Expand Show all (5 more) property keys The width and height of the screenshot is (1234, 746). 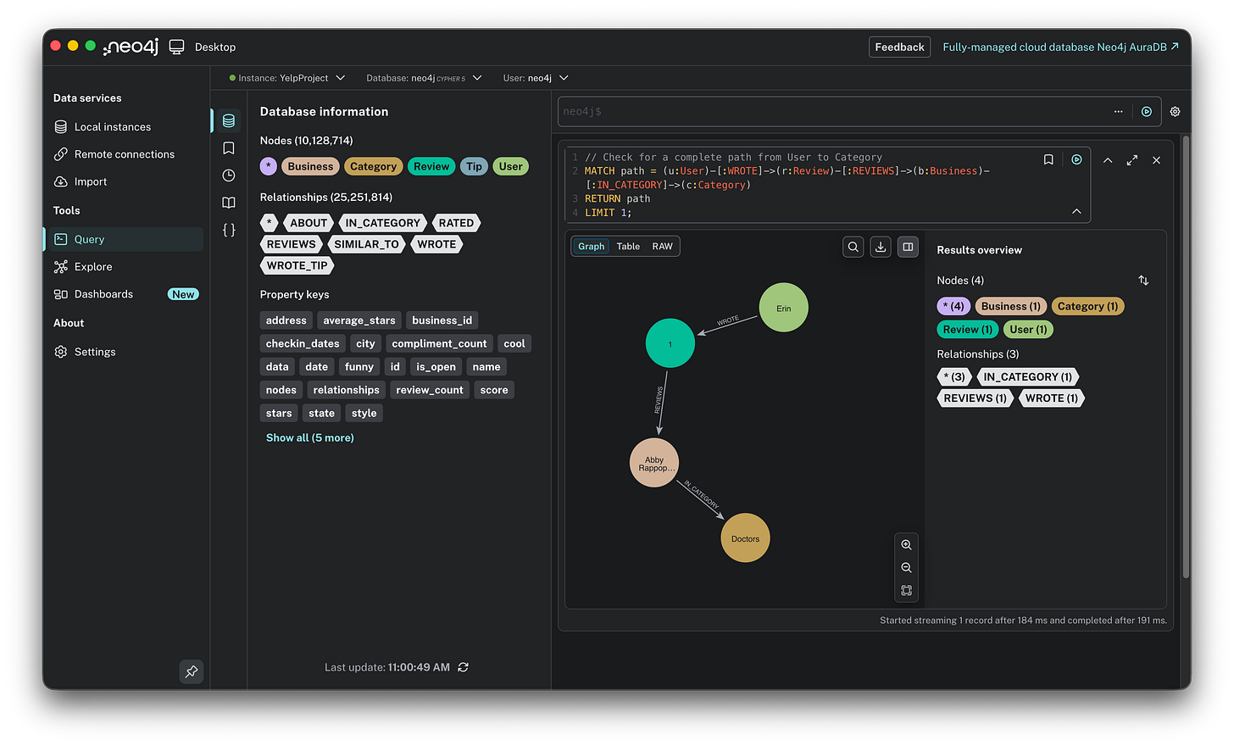pos(309,437)
